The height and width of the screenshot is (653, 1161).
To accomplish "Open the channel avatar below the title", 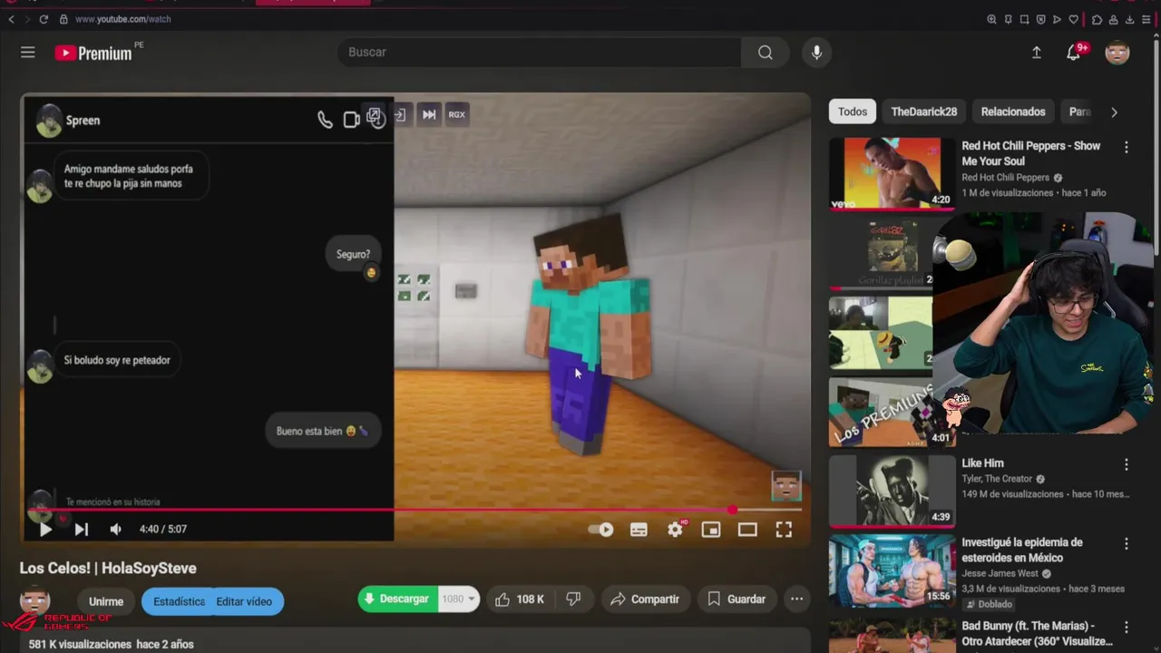I will pos(35,599).
